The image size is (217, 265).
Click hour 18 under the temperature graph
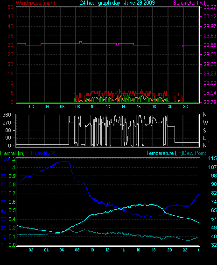pyautogui.click(x=154, y=250)
